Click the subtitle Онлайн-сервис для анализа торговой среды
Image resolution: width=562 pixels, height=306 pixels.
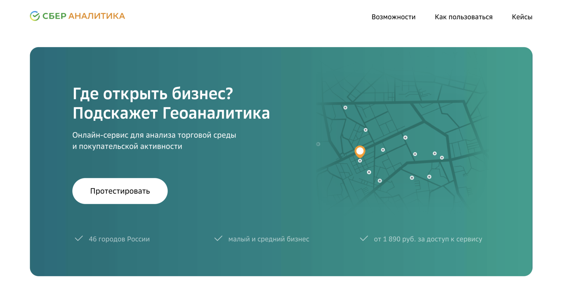tap(154, 135)
